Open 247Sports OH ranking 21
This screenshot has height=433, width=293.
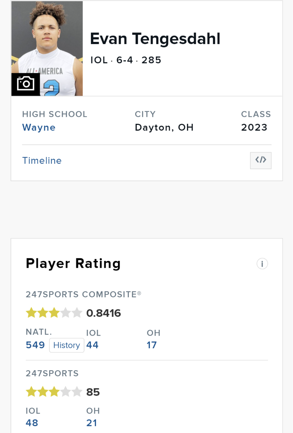pyautogui.click(x=92, y=423)
